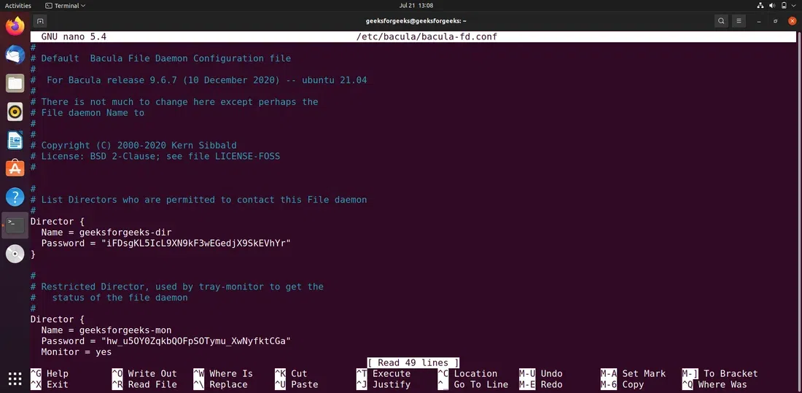Show Applications grid icon
The height and width of the screenshot is (393, 802).
[15, 378]
